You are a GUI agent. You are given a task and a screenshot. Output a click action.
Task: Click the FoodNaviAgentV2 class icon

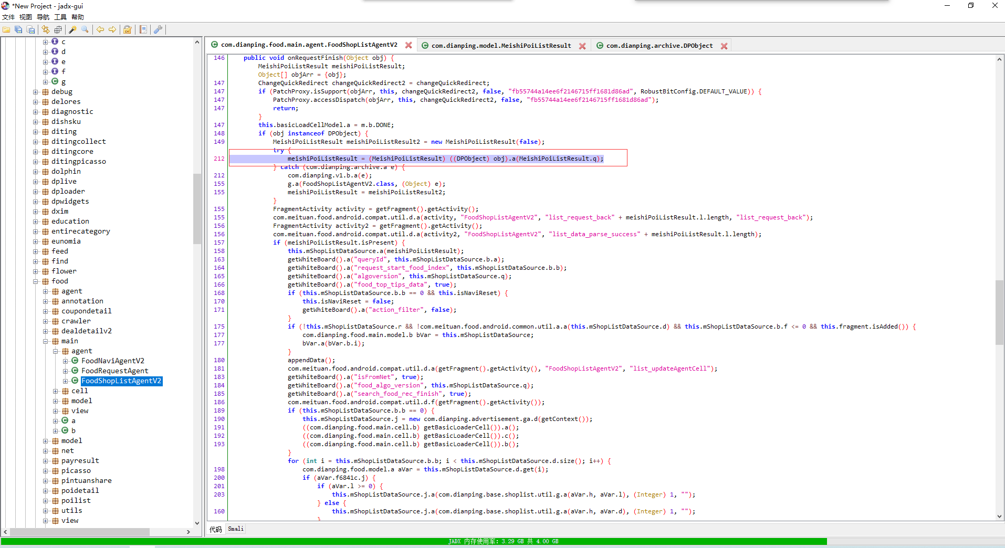pos(75,361)
